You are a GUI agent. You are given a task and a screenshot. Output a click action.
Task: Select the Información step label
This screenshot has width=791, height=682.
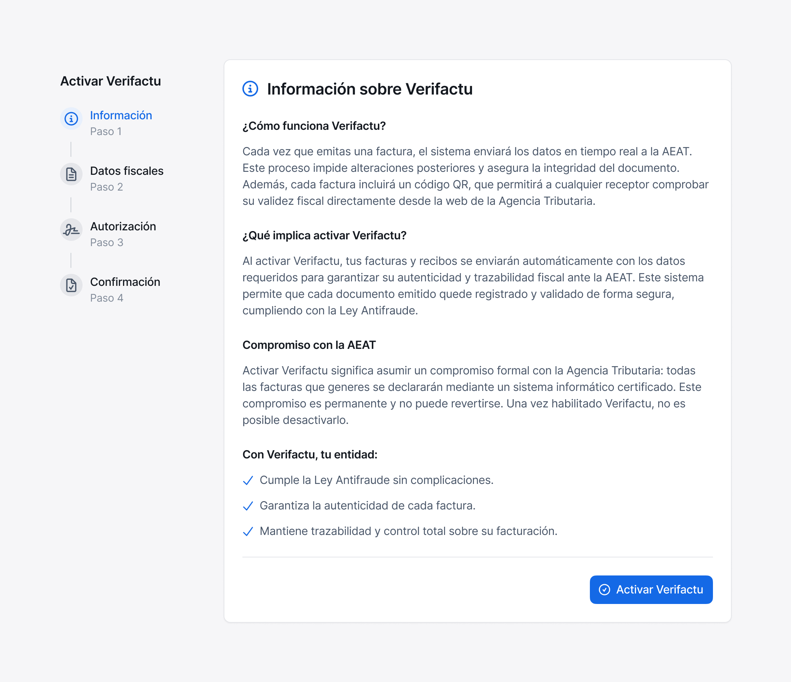(x=121, y=115)
